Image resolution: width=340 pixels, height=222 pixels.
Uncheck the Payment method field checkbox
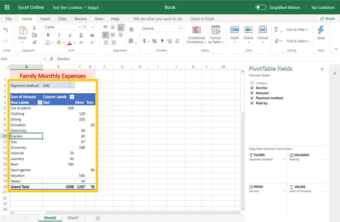pyautogui.click(x=252, y=98)
